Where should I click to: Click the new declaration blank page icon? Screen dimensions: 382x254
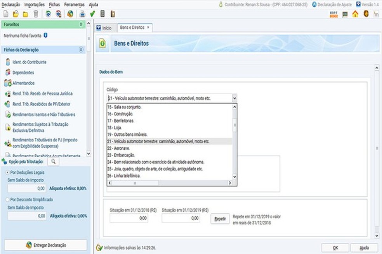pyautogui.click(x=6, y=14)
